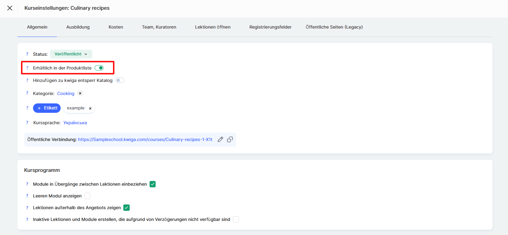Uncheck Lektionen außerhalb des Angebots zeigen
This screenshot has width=508, height=235.
pyautogui.click(x=126, y=207)
